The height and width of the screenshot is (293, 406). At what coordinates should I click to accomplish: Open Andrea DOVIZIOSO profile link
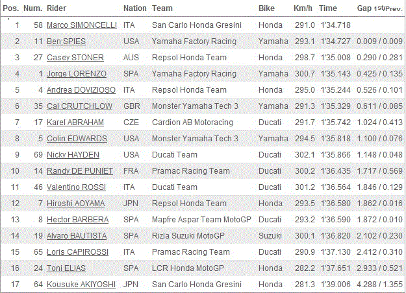[81, 90]
